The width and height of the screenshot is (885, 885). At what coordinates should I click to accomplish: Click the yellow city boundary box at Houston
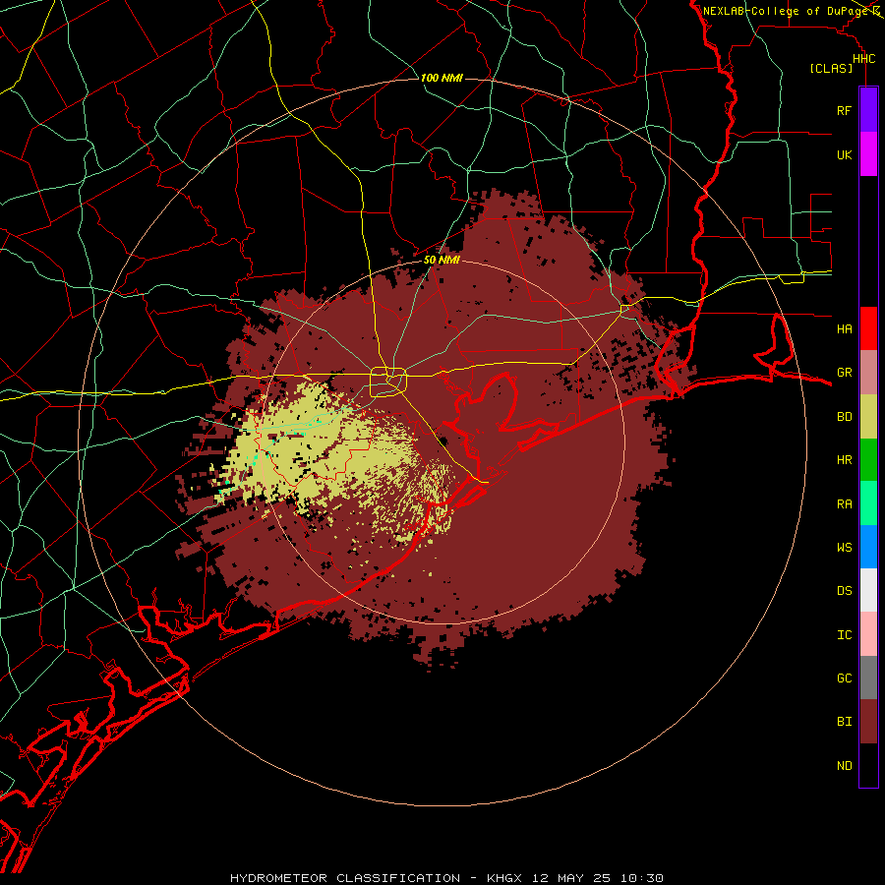pyautogui.click(x=388, y=382)
